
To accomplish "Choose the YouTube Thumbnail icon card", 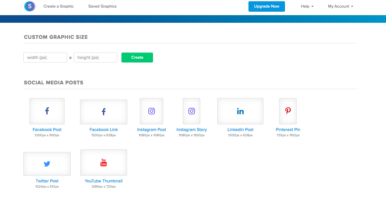I will (104, 163).
